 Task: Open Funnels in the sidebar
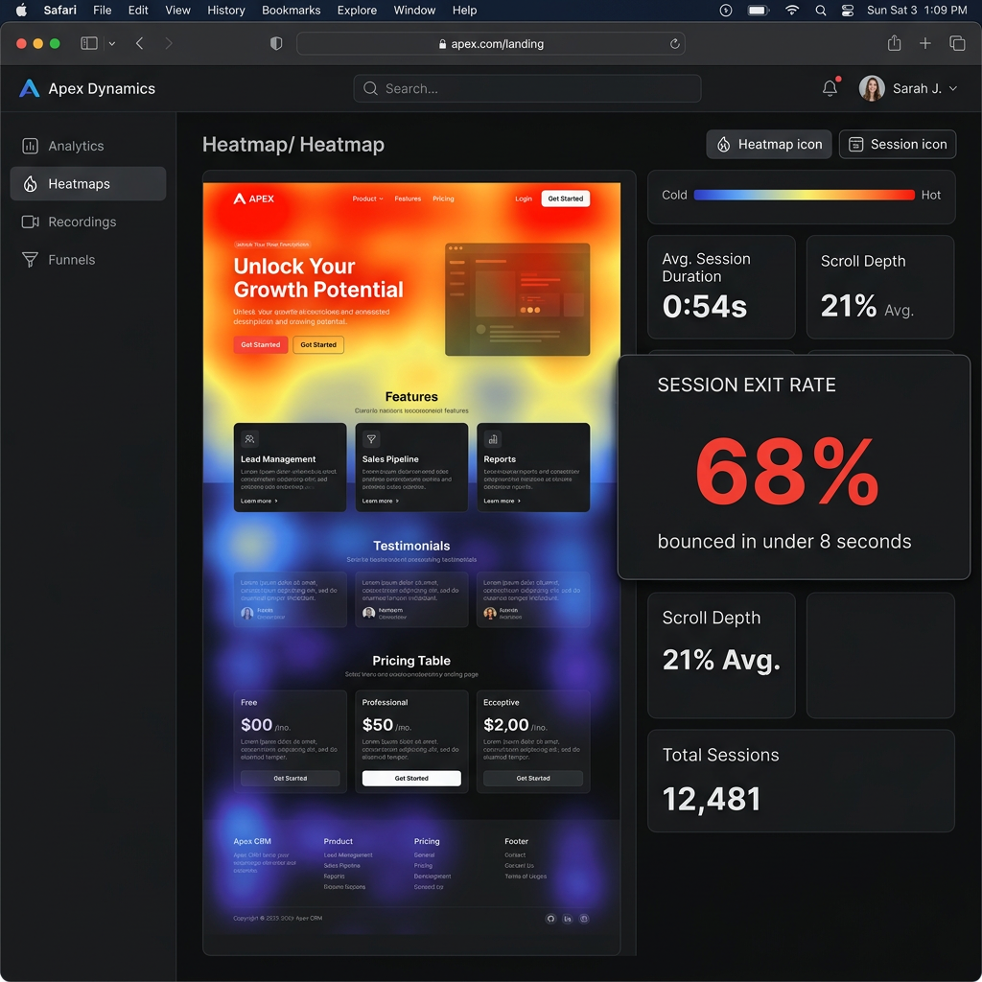click(88, 259)
